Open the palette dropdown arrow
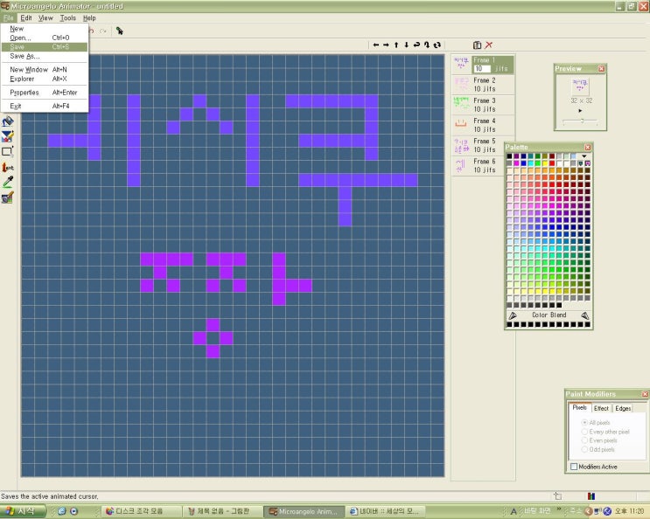The height and width of the screenshot is (519, 650). pos(585,156)
